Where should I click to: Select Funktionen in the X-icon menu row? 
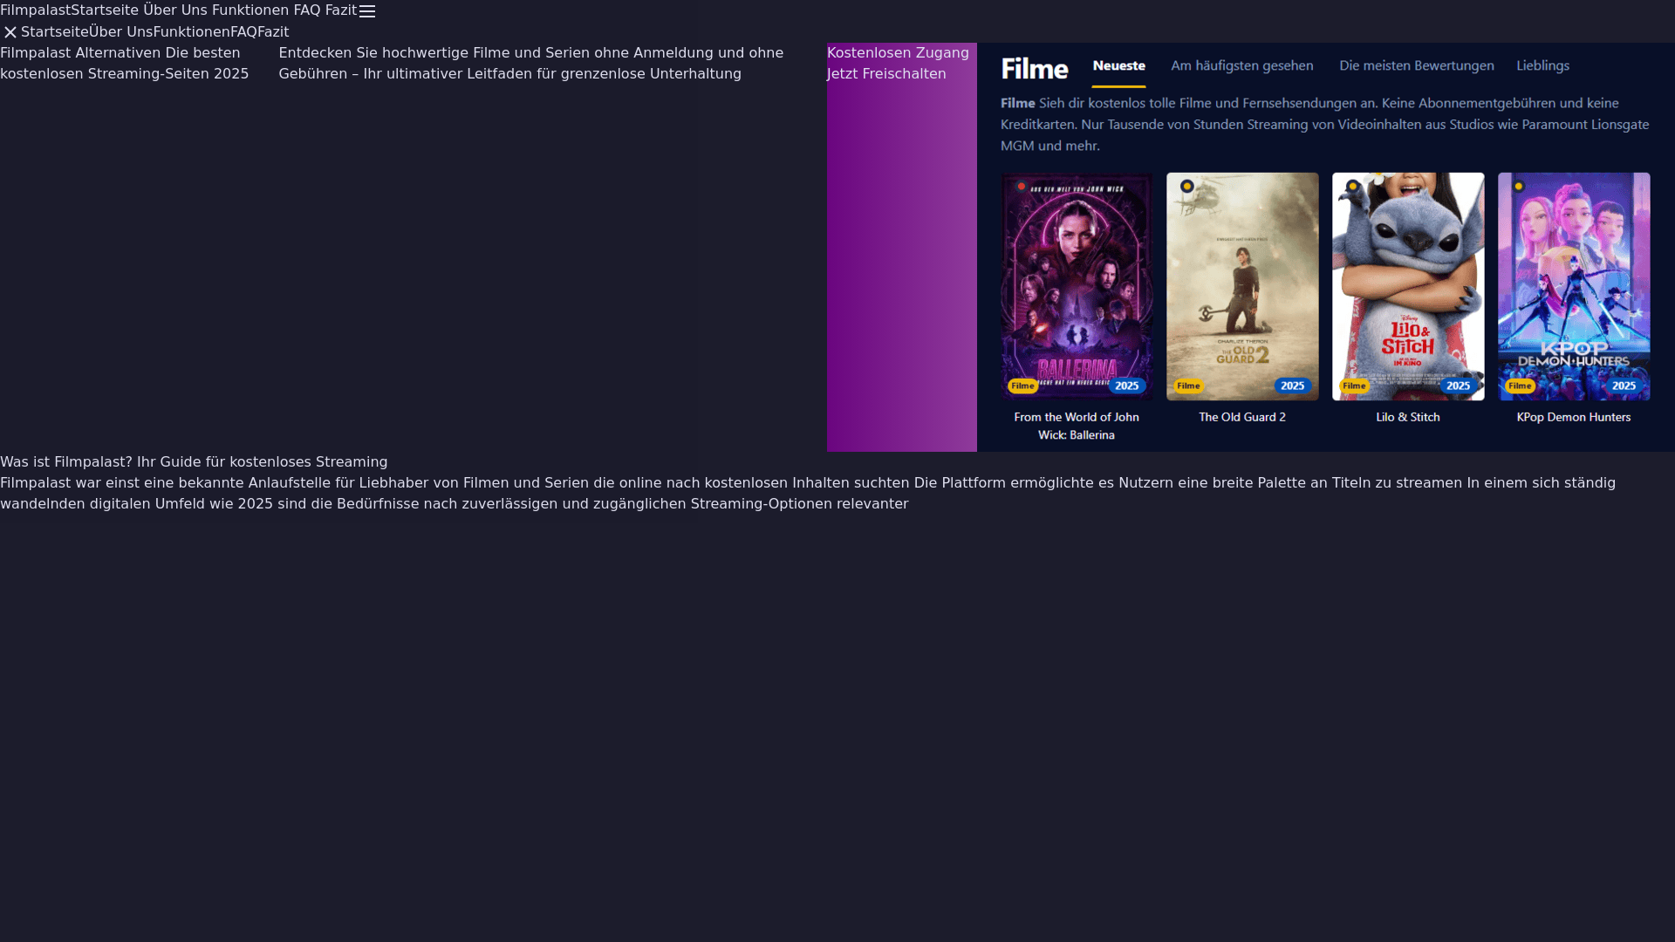point(192,32)
